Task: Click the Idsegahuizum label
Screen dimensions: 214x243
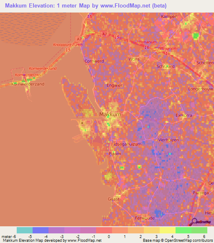Action: [x=127, y=144]
